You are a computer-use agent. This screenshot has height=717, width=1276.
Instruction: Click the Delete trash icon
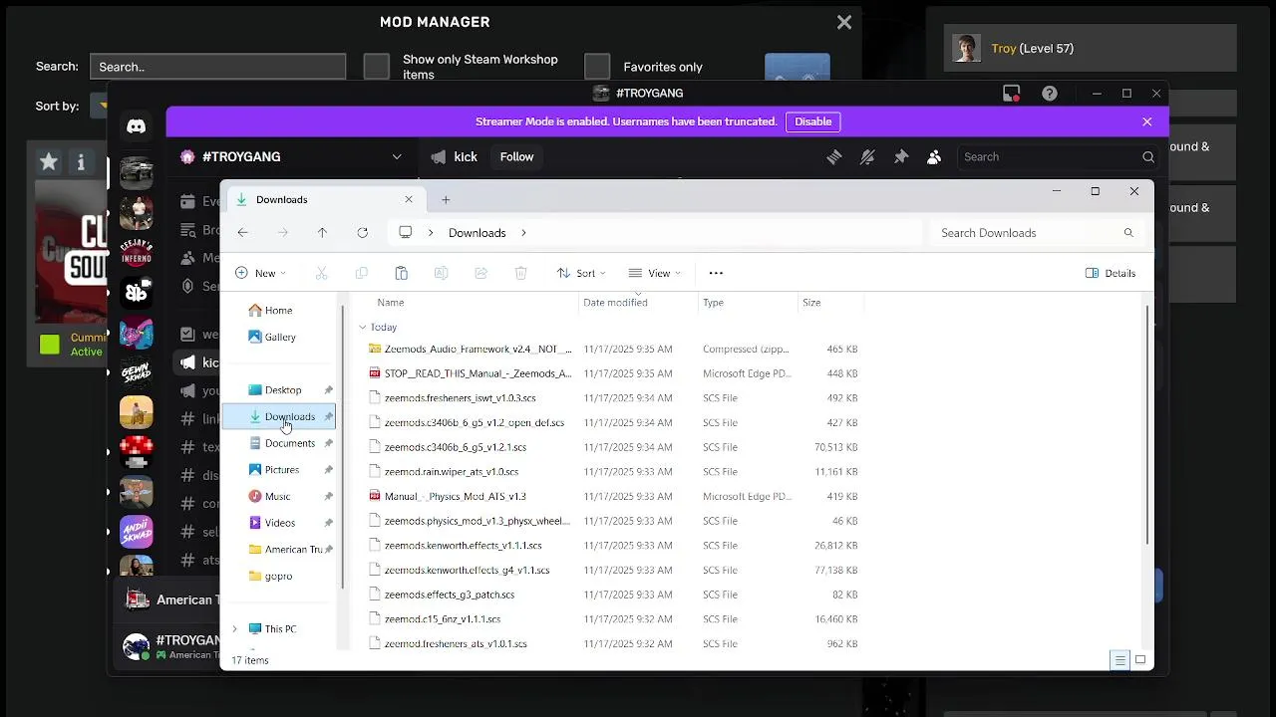pos(520,273)
